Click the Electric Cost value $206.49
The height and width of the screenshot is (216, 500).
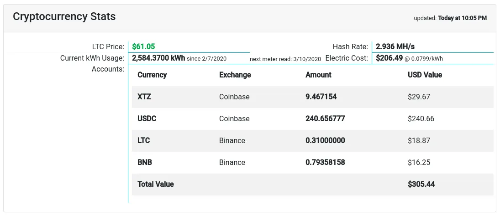pyautogui.click(x=389, y=58)
